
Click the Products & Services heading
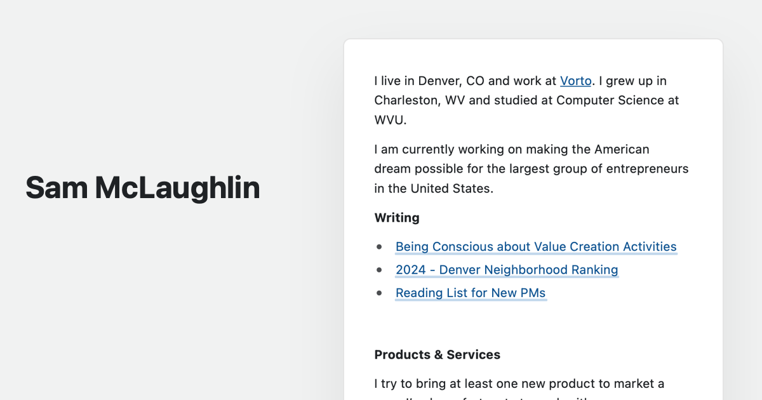pyautogui.click(x=437, y=355)
